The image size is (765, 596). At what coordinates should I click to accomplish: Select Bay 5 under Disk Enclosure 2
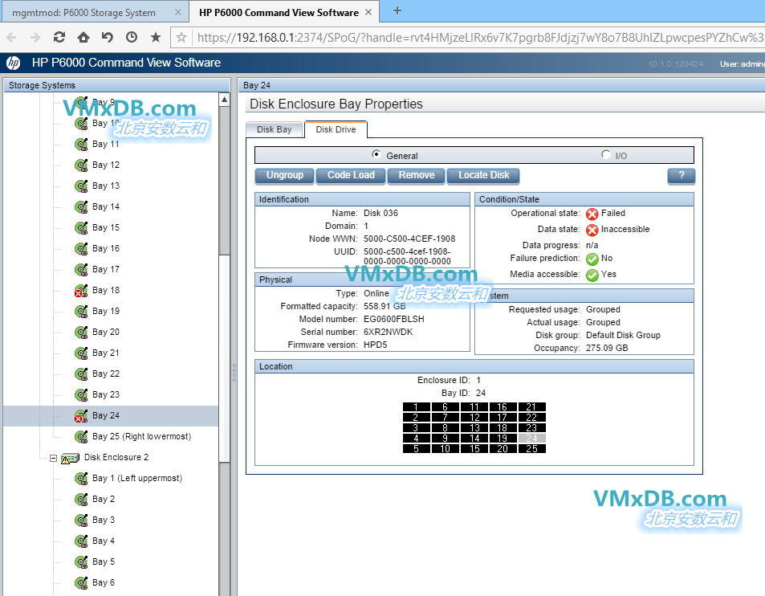point(104,561)
